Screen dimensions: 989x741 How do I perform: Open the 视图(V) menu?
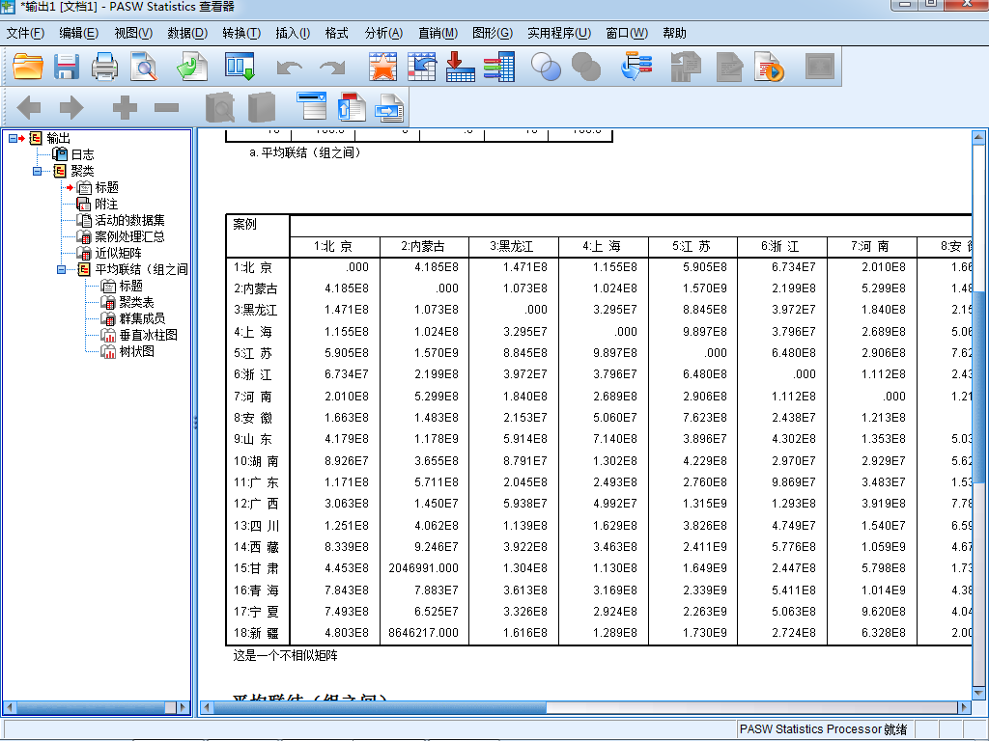point(133,33)
